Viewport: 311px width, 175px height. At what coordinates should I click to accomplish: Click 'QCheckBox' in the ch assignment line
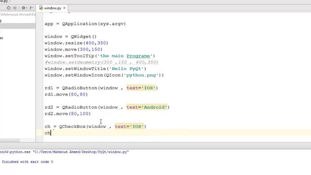[x=72, y=126]
